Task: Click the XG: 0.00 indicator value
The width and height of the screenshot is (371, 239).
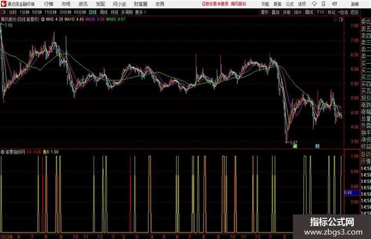Action: [x=34, y=152]
